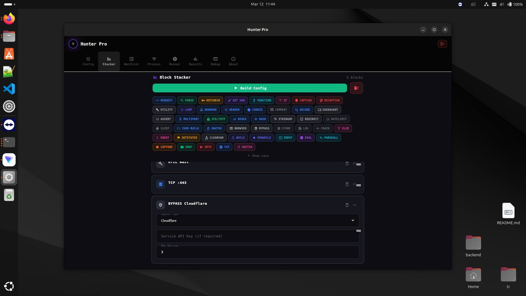
Task: Add a LOG block
Action: [303, 128]
